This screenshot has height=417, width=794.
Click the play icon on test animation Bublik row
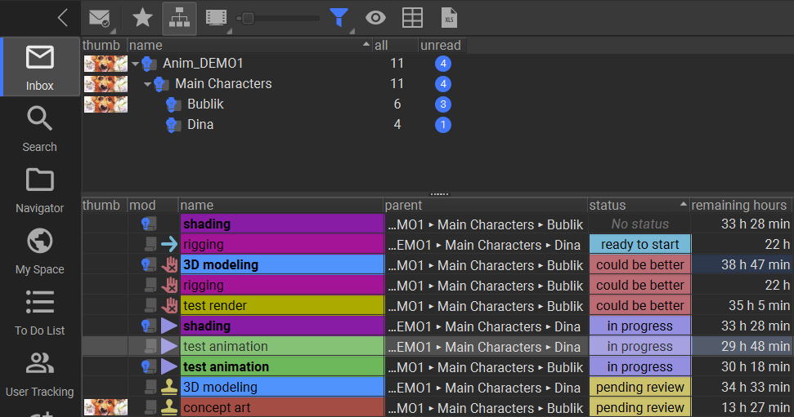coord(169,366)
